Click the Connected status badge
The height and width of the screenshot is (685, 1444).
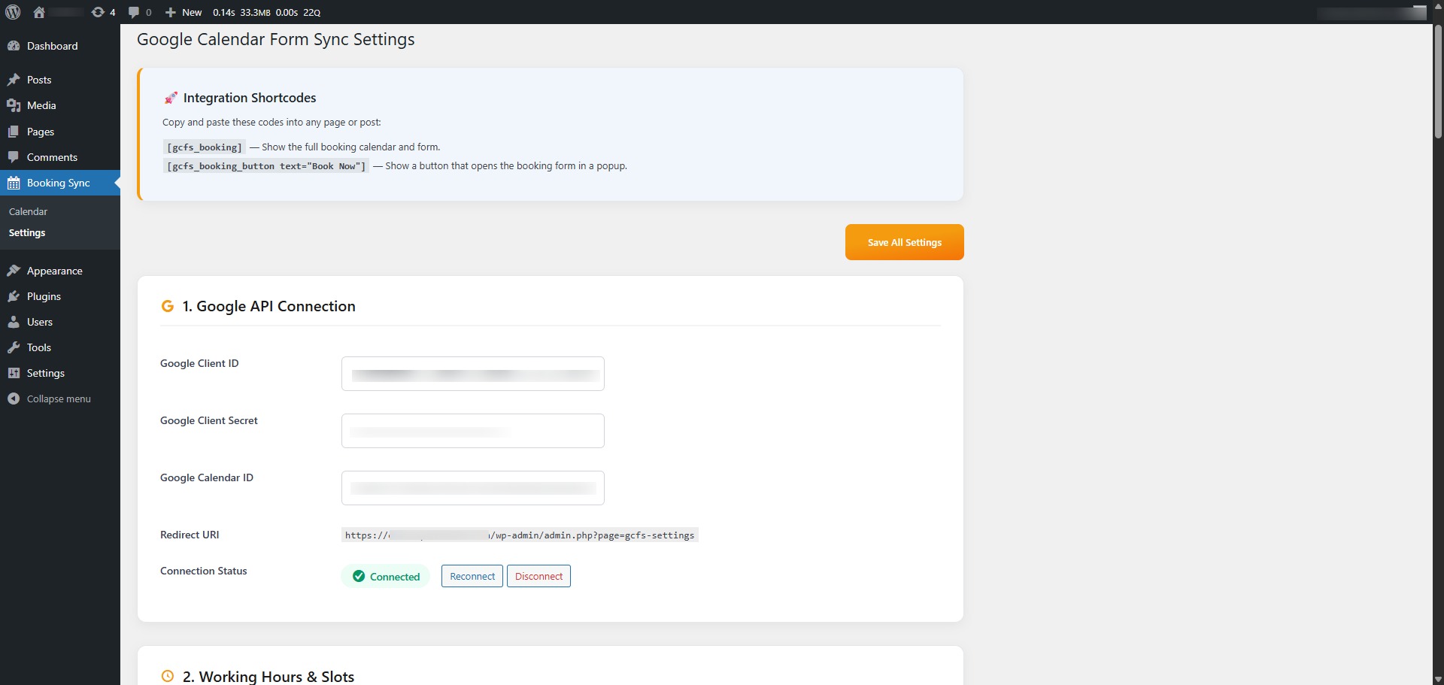pos(386,576)
